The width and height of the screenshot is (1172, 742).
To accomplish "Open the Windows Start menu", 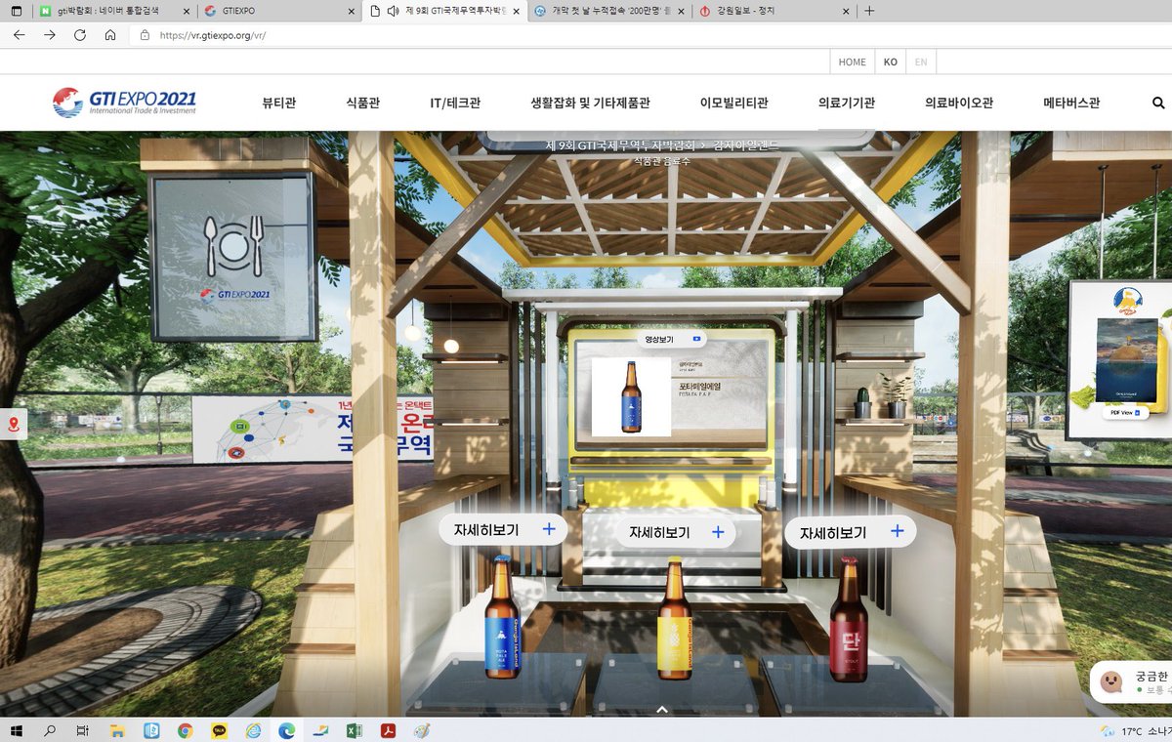I will [x=17, y=730].
